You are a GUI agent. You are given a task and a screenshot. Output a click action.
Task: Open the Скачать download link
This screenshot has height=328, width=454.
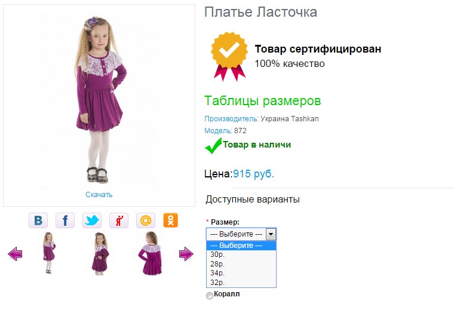point(99,195)
